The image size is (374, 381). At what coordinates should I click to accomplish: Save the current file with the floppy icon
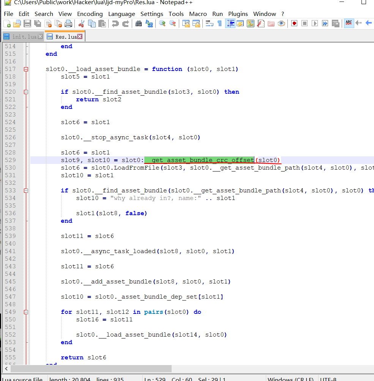point(27,24)
